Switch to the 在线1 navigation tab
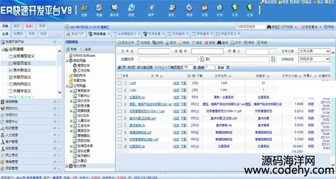This screenshot has height=179, width=336. (30, 26)
